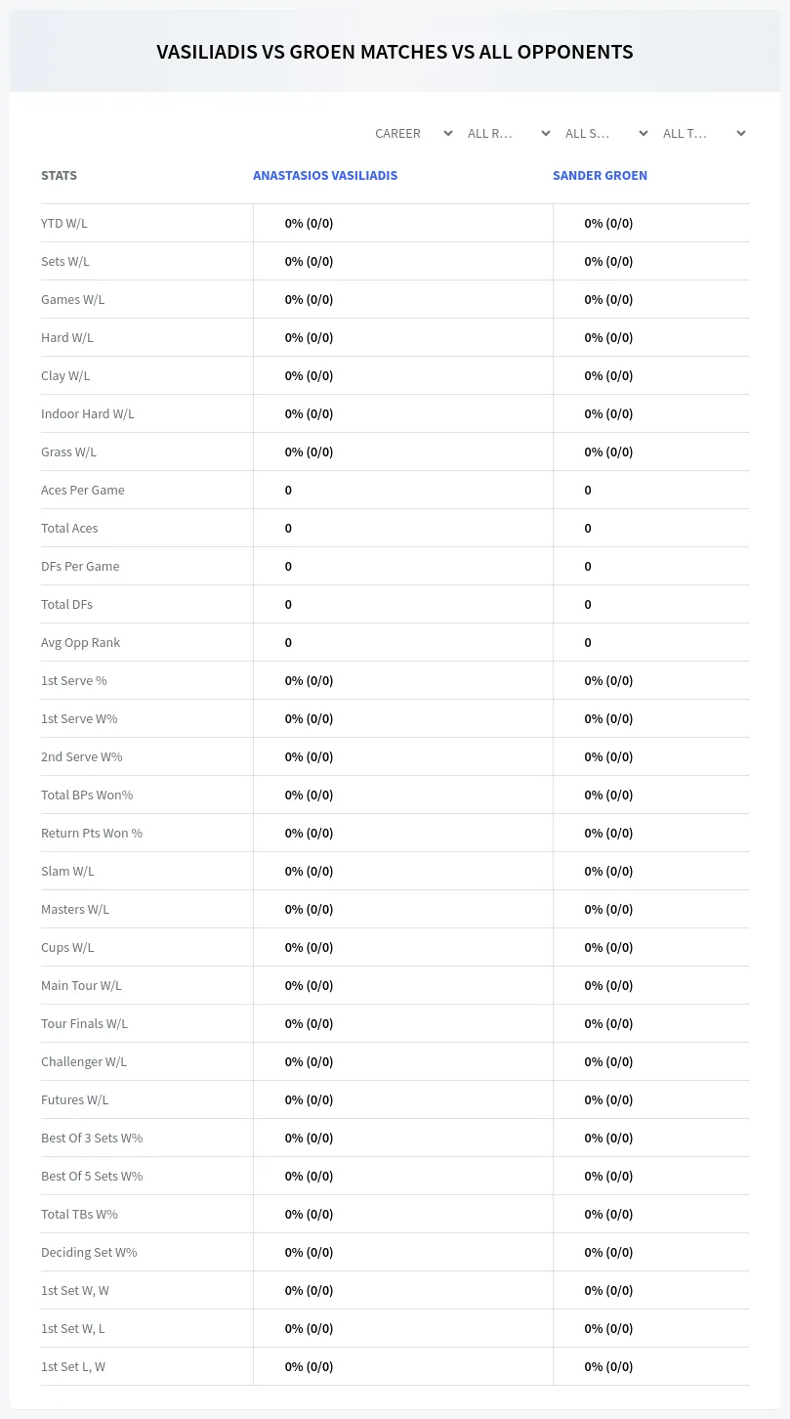Select the STATS column header
The image size is (790, 1419).
point(59,176)
